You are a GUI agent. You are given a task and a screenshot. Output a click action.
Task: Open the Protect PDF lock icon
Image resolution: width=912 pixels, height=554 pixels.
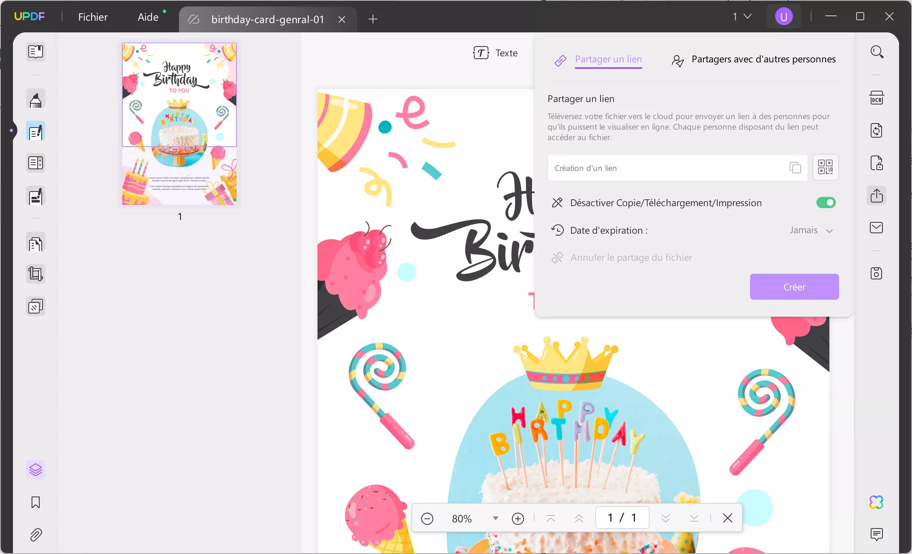click(x=877, y=163)
